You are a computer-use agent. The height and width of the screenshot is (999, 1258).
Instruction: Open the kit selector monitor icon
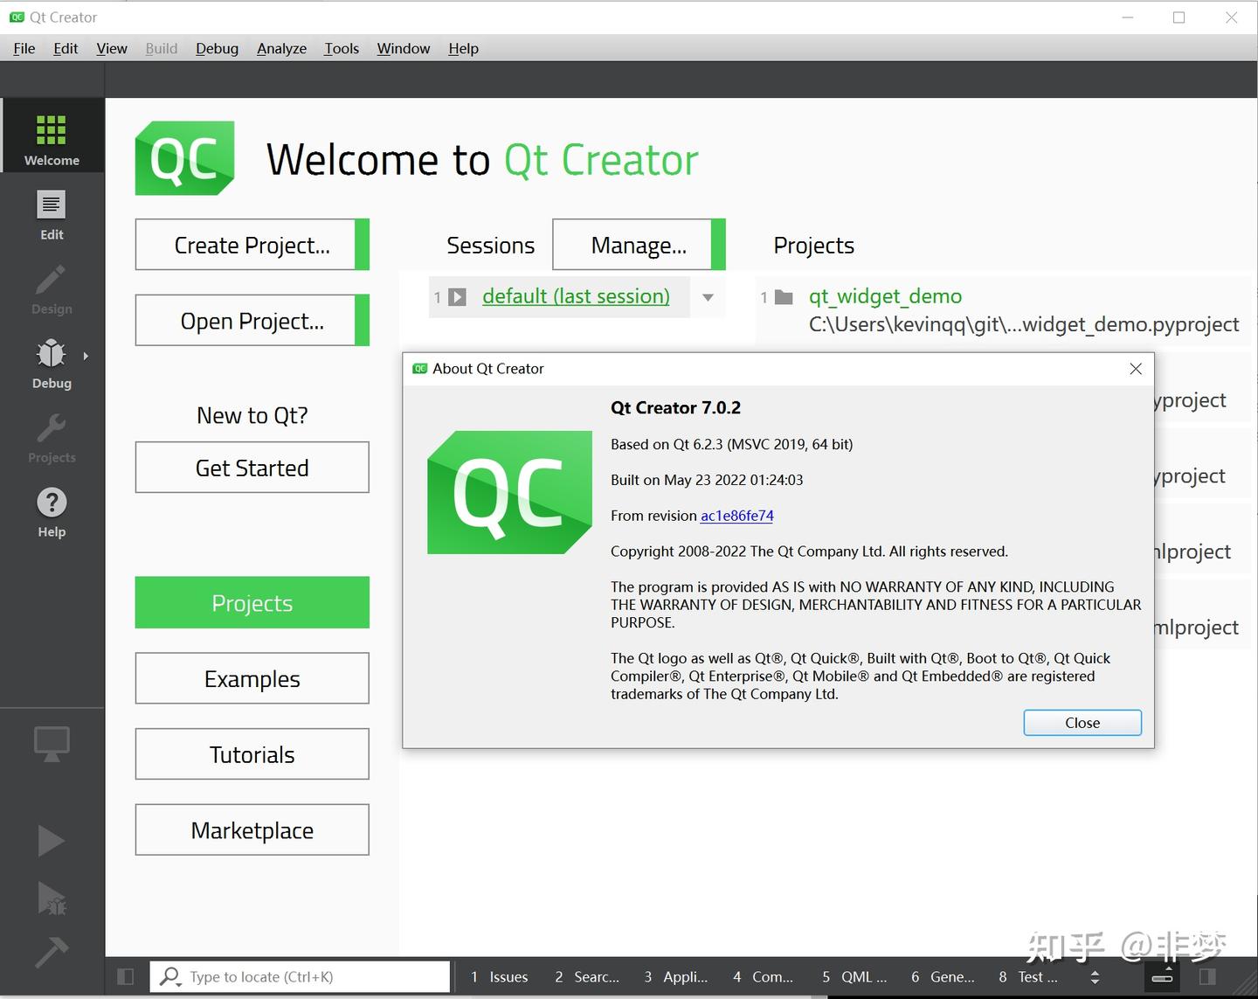click(x=51, y=743)
